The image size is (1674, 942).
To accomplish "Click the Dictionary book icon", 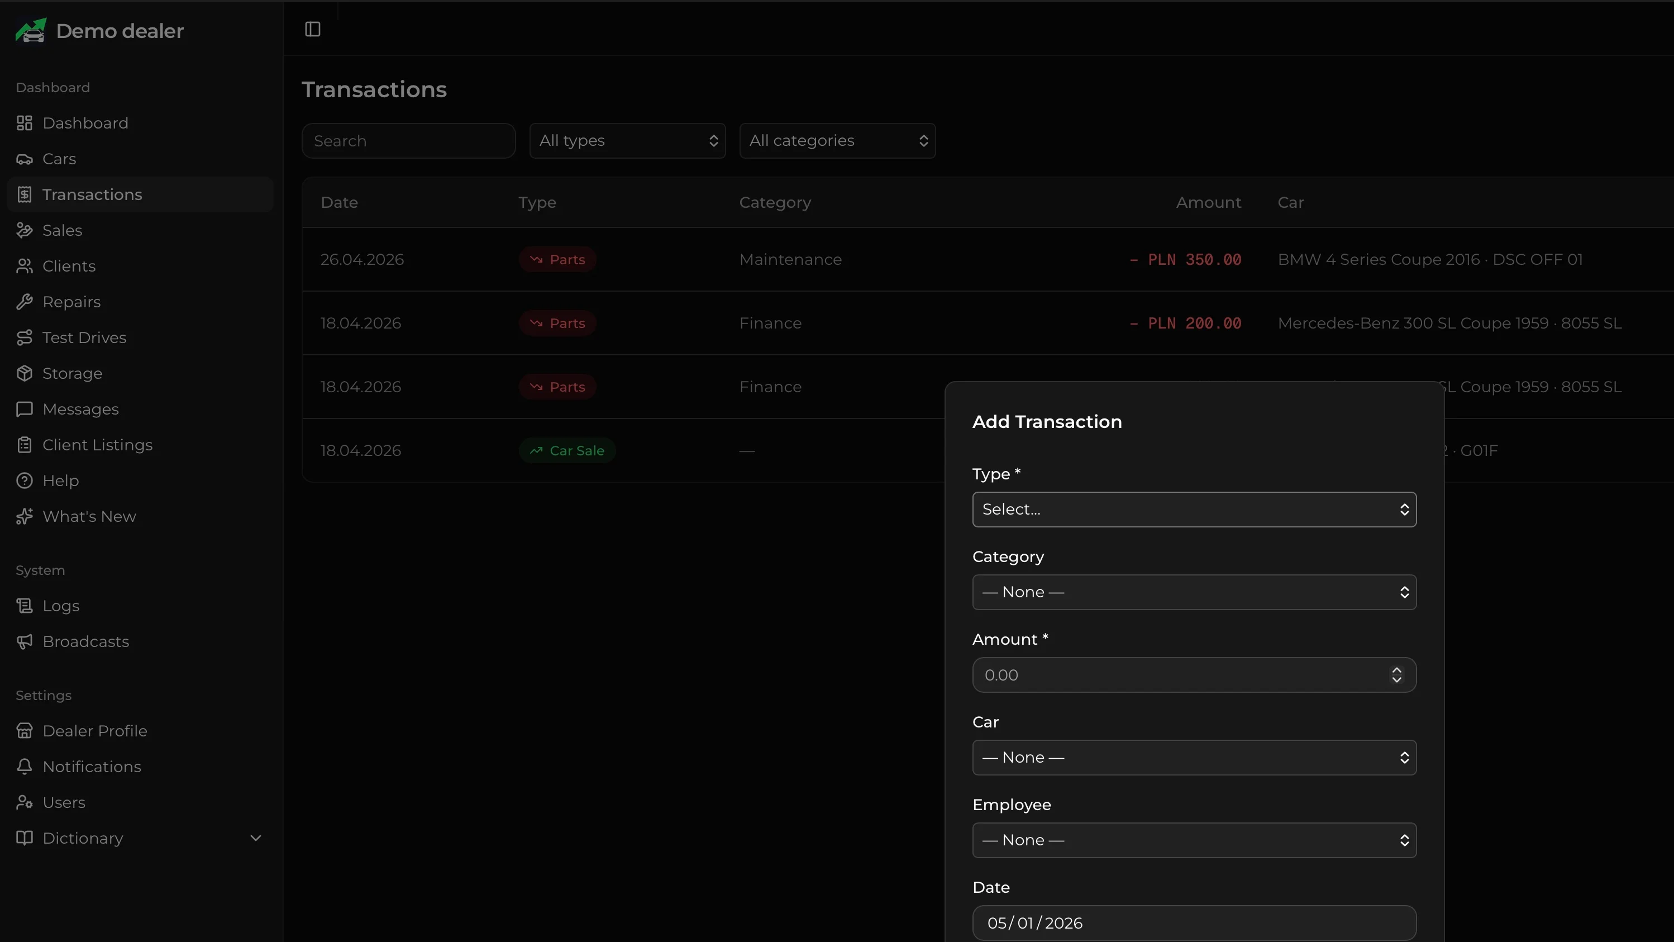I will click(x=25, y=838).
